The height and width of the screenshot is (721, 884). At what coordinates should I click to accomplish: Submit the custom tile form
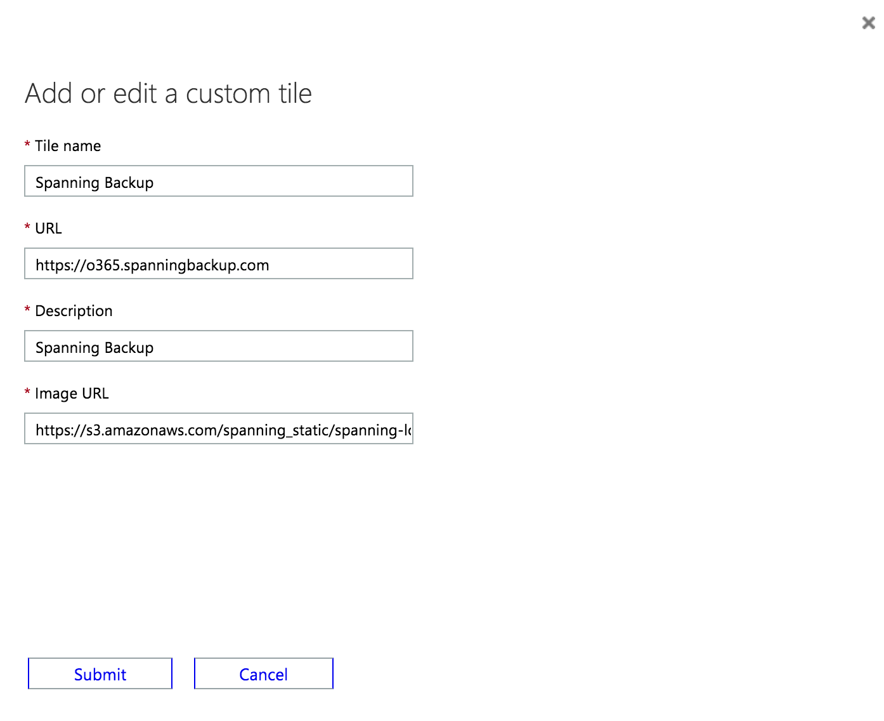[x=100, y=673]
